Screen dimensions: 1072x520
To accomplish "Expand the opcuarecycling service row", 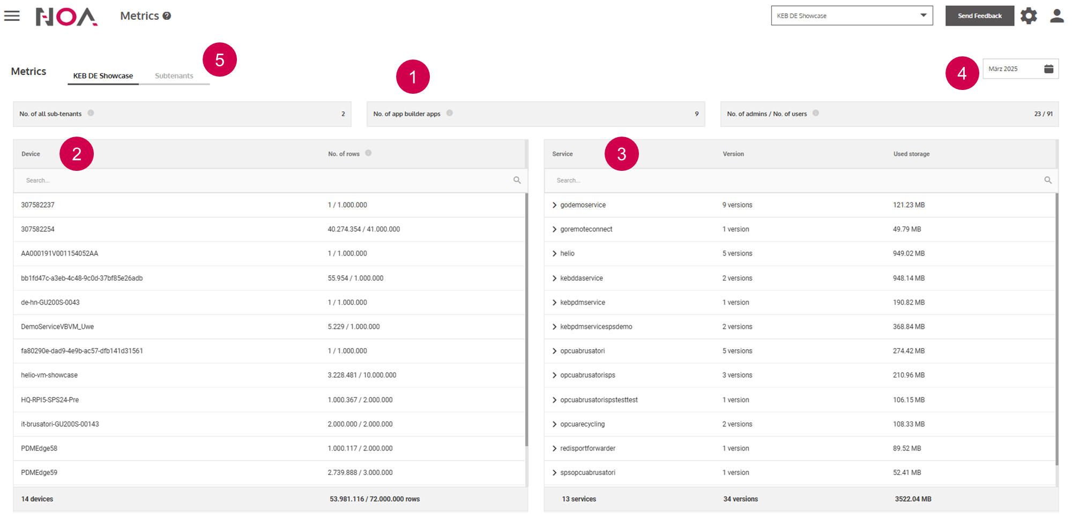I will click(x=554, y=424).
